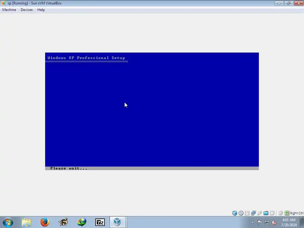Launch 7-Zip from the taskbar
This screenshot has height=228, width=304.
coord(100,222)
